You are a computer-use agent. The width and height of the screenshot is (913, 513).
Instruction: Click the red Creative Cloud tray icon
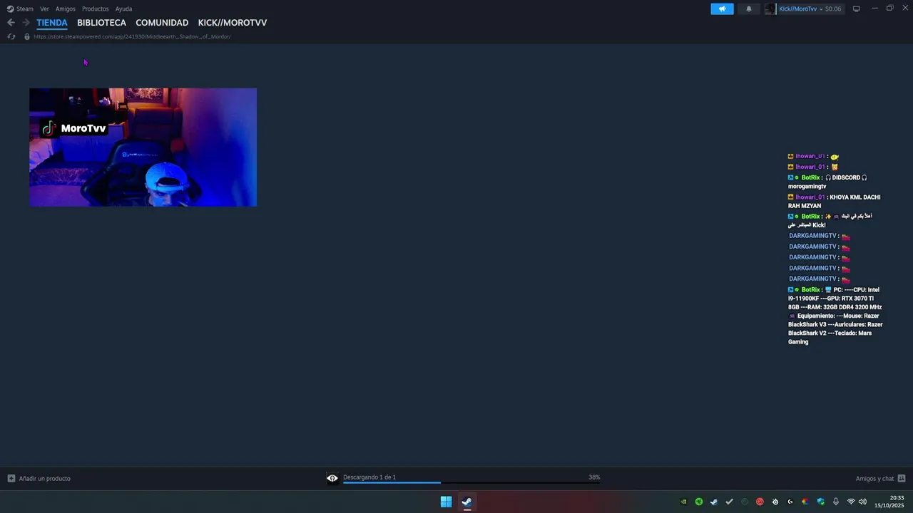(760, 502)
